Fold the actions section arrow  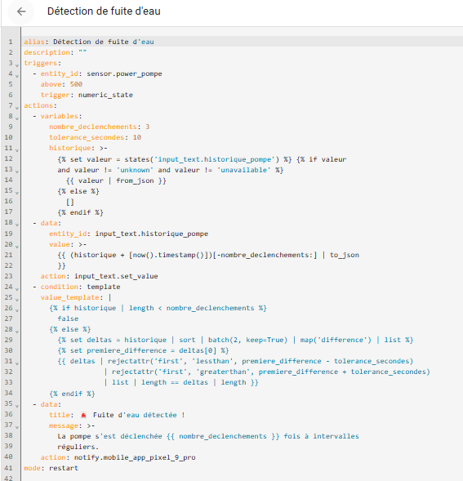click(x=17, y=108)
